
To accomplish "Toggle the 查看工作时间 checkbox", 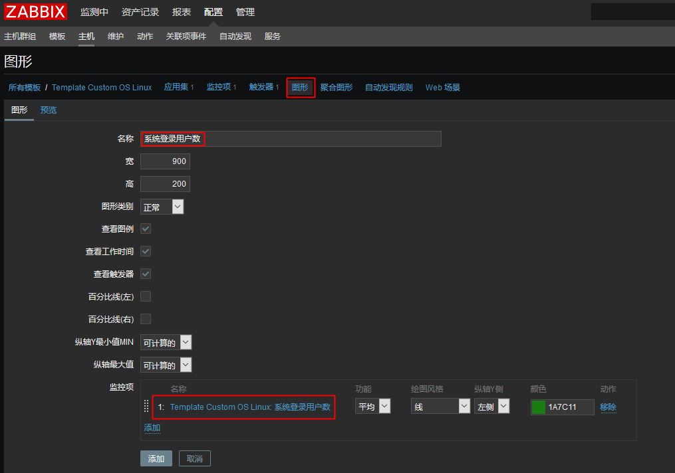I will [146, 251].
